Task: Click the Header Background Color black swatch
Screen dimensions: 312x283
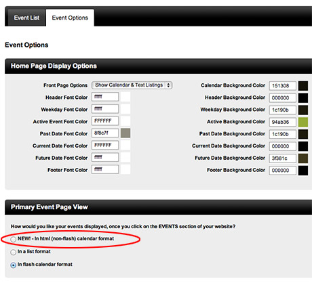Action: (303, 98)
